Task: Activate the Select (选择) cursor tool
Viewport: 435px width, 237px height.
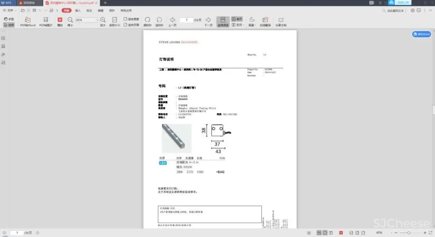Action: [9, 25]
